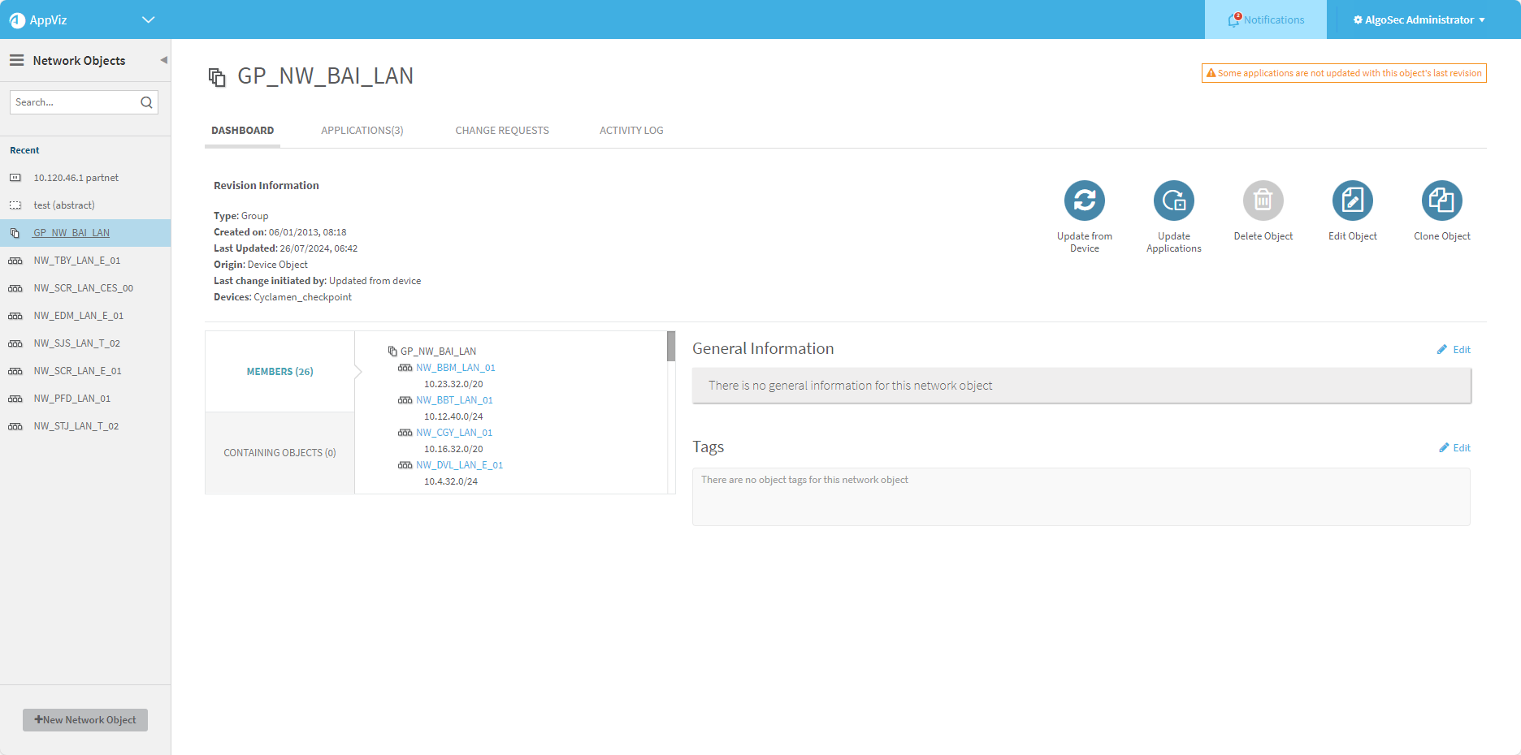Click into the network objects Search field

point(73,102)
